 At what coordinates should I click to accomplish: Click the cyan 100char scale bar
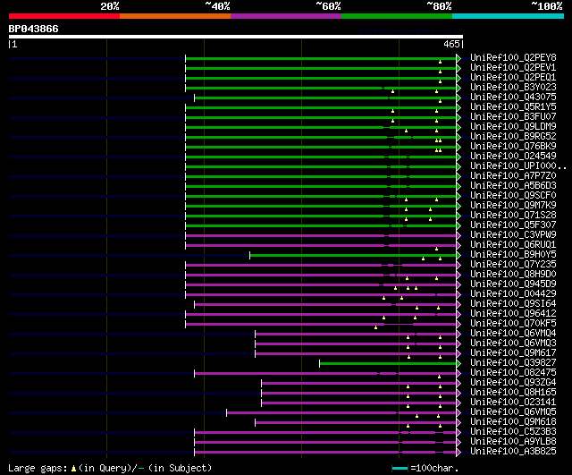400,469
